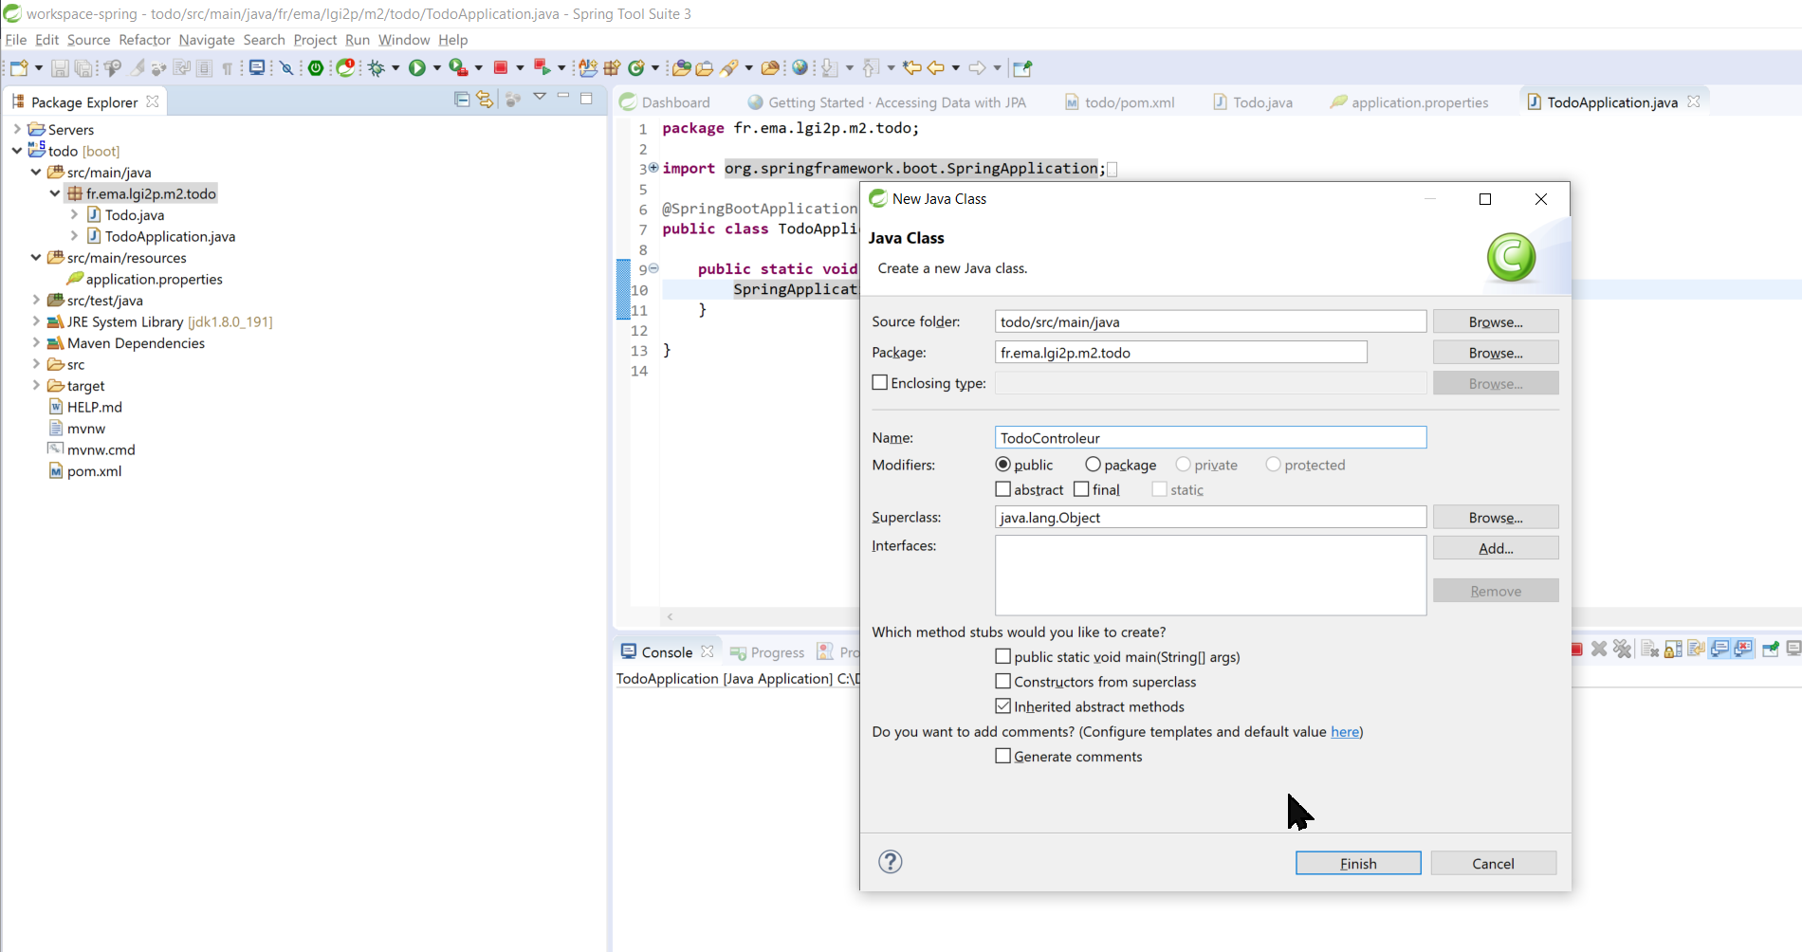Toggle Scroll Lock in Console toolbar

(1673, 650)
